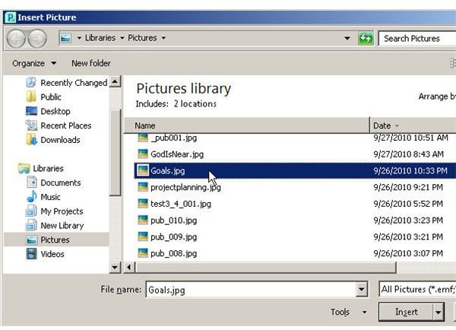The image size is (456, 330).
Task: Select the file projectplanning.jpg
Action: [x=185, y=187]
